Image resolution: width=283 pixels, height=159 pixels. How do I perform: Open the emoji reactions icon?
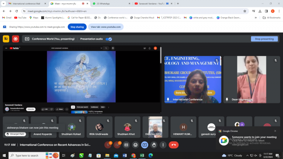135,145
